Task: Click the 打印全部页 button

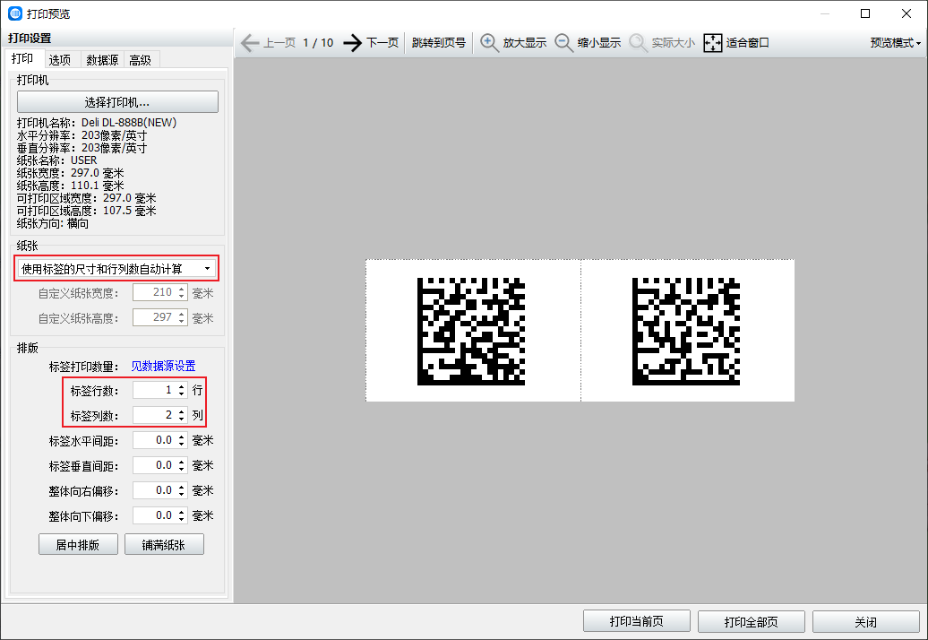Action: 751,622
